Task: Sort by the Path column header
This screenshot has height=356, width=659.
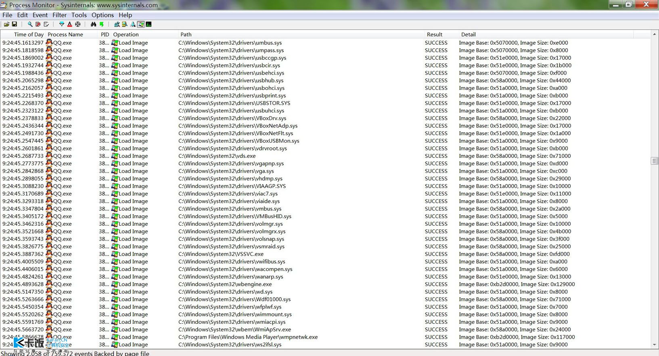Action: [x=301, y=35]
